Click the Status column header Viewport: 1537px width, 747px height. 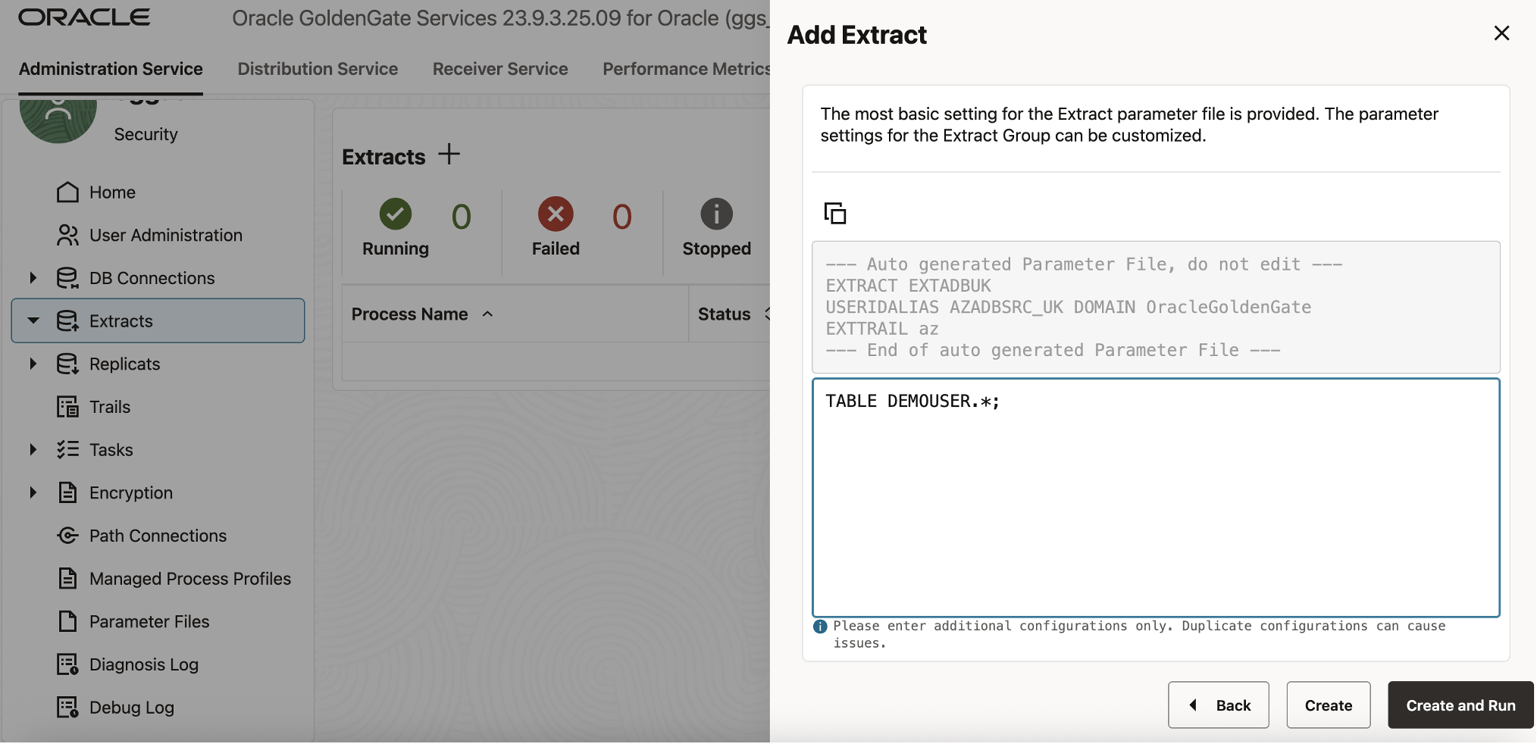725,314
